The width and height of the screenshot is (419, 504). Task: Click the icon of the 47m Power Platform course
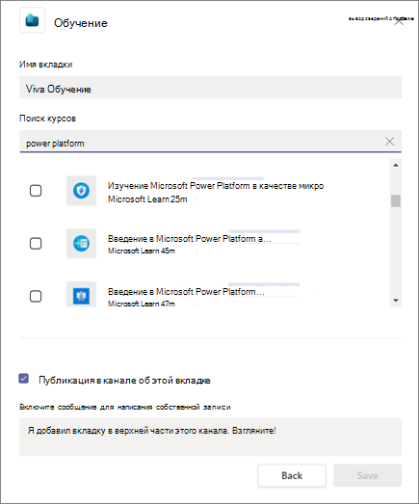click(81, 295)
